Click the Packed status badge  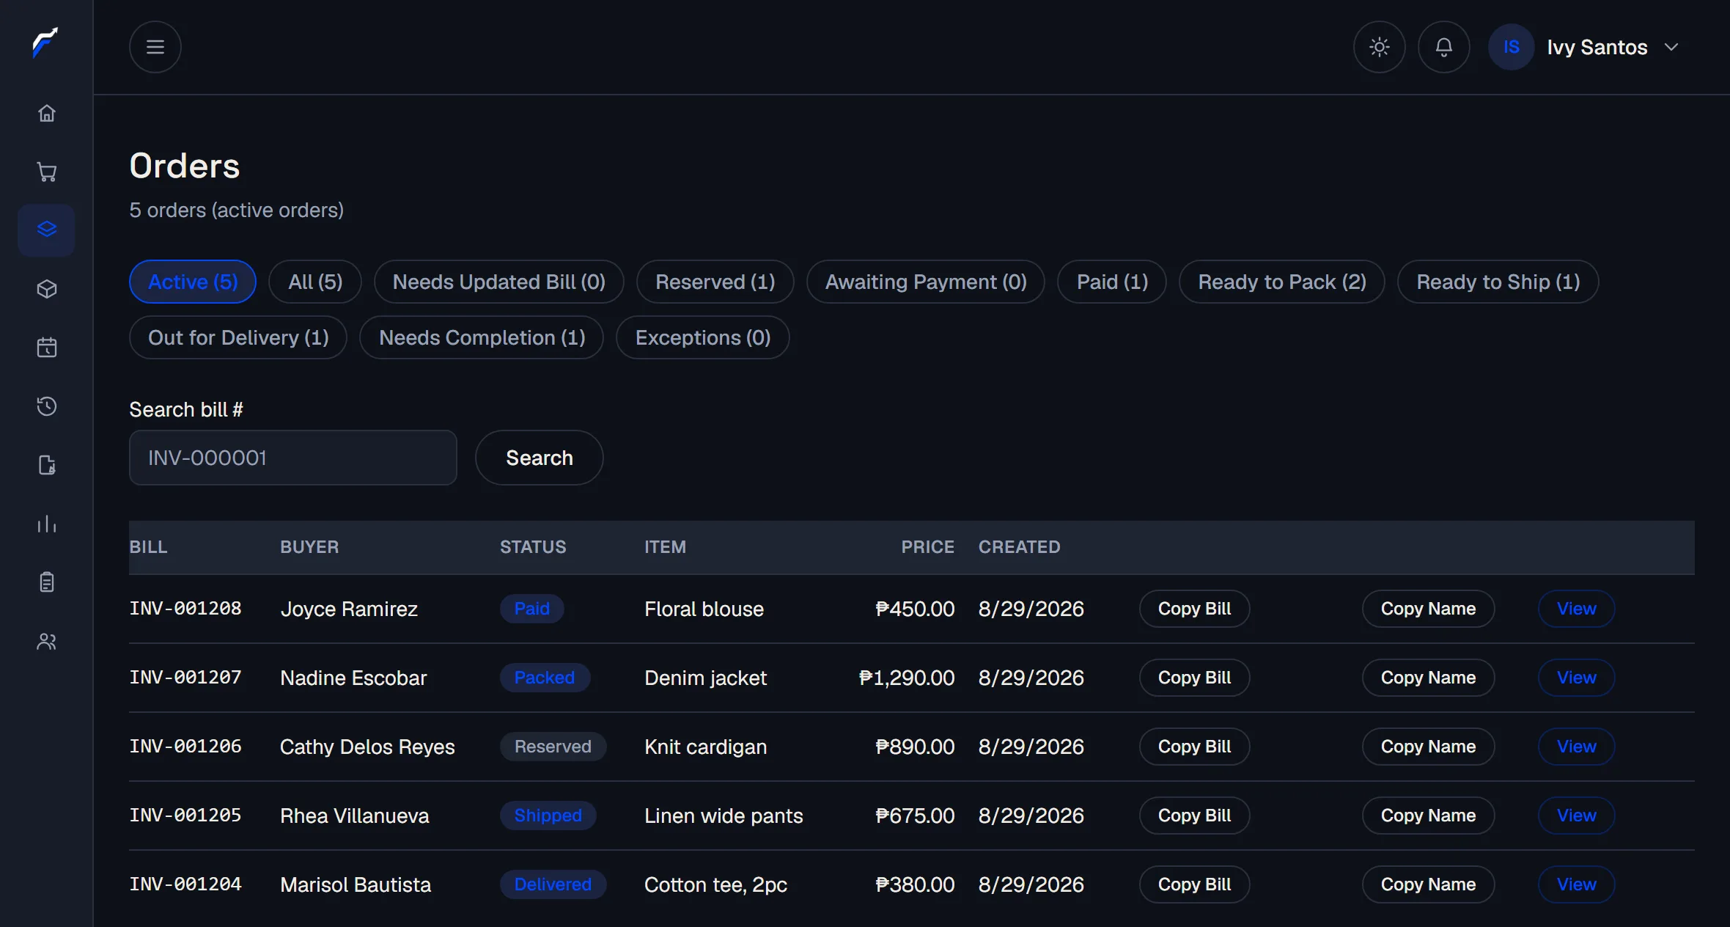coord(545,678)
